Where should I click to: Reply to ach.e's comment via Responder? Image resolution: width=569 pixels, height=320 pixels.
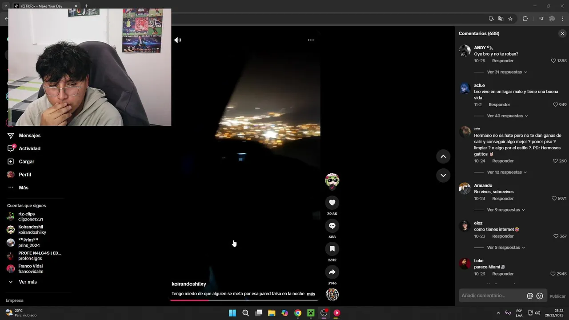tap(499, 105)
